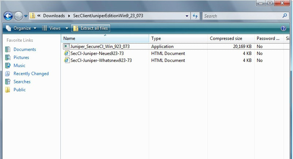This screenshot has width=293, height=159.
Task: Open the recent pages dropdown arrow
Action: [26, 16]
